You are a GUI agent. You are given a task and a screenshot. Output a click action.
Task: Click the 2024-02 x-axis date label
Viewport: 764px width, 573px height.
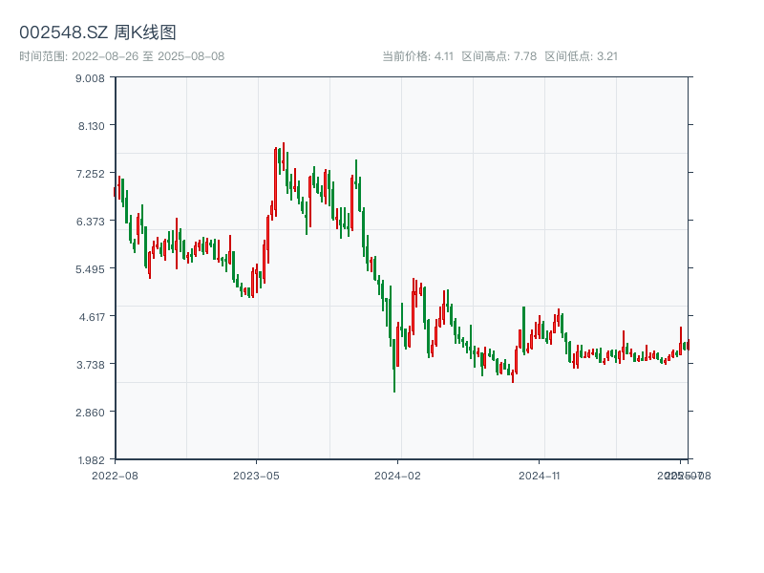pyautogui.click(x=398, y=475)
